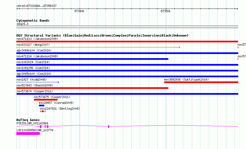Select the blue dgv3065n100 gain bar

pos(127,76)
